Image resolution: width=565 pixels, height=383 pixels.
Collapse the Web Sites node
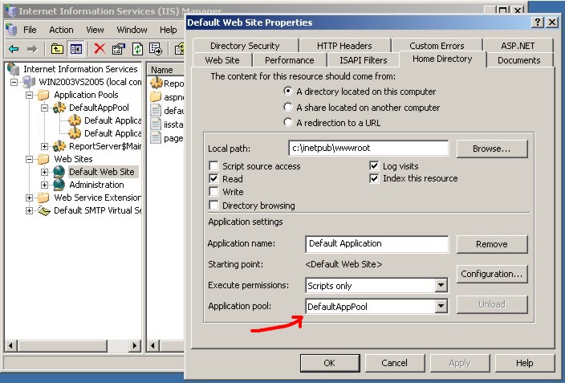29,160
